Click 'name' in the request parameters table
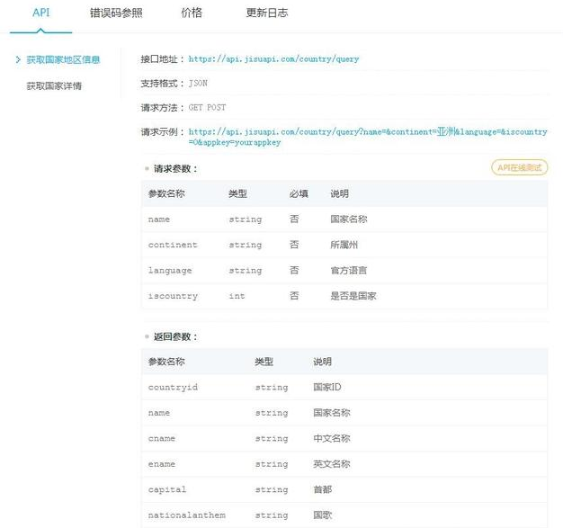The height and width of the screenshot is (528, 563). (158, 219)
